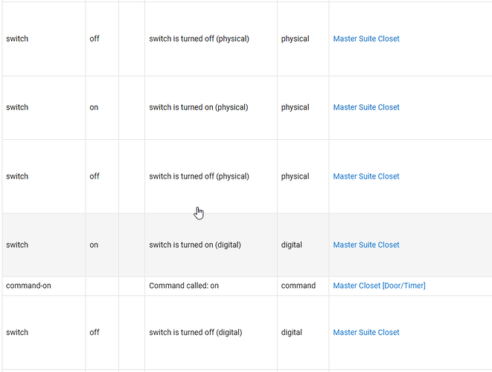Click the "on" value in digital row
The height and width of the screenshot is (372, 492).
point(94,245)
